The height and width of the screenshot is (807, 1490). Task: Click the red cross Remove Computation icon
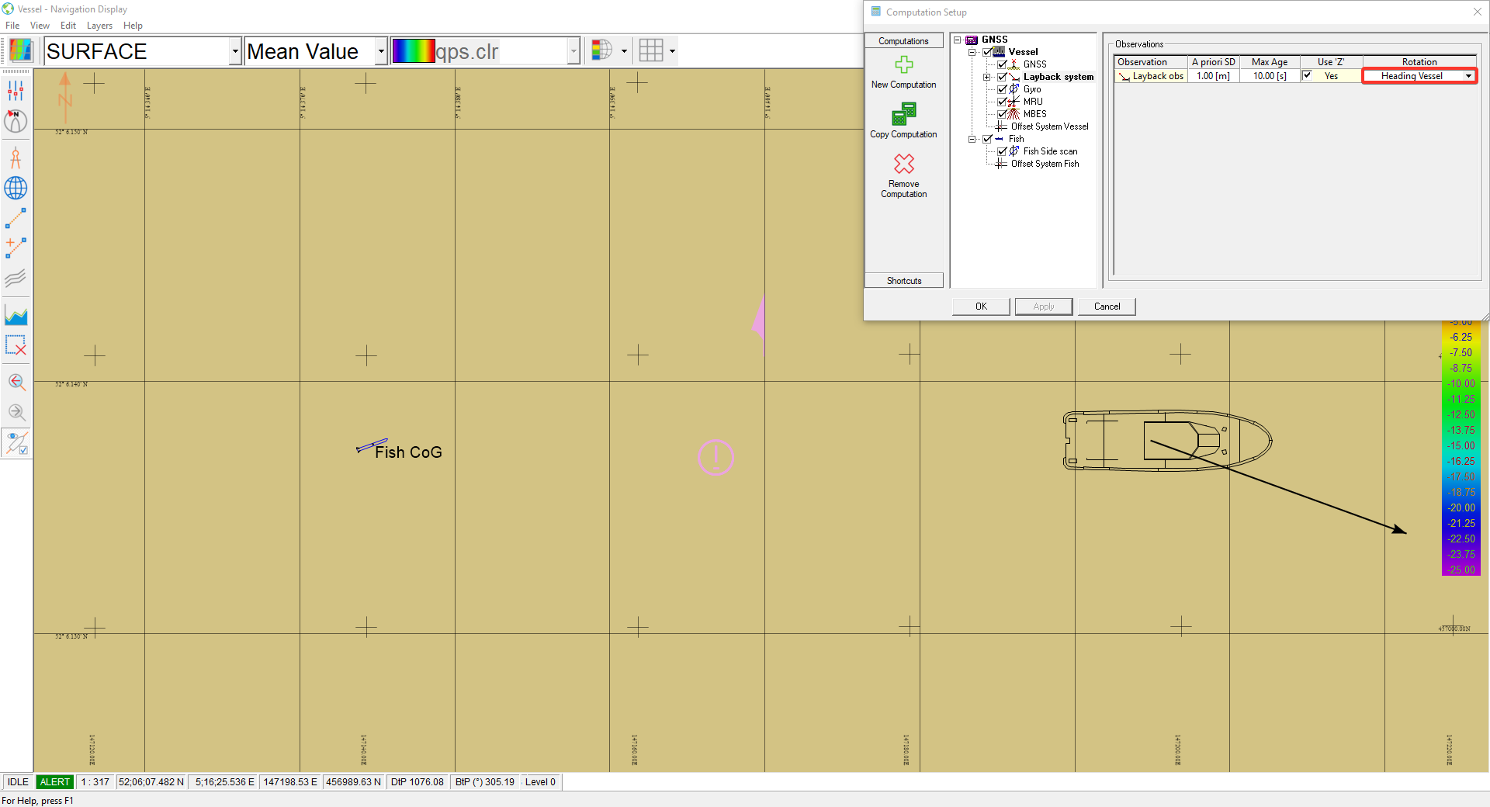coord(904,164)
